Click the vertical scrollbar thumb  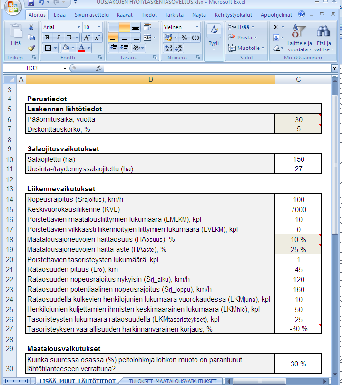coord(335,164)
